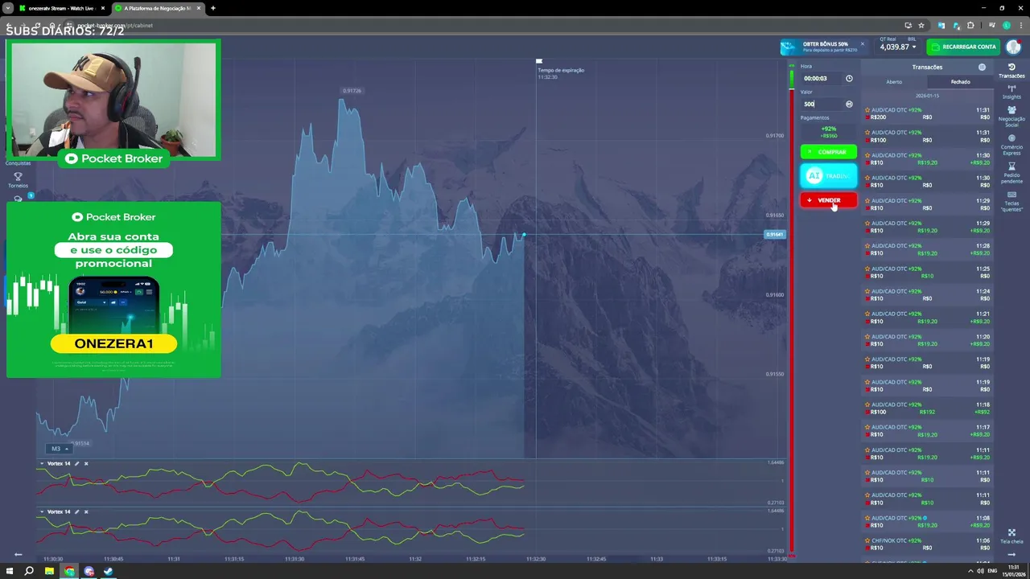The image size is (1030, 579).
Task: Open the Chrome tab search dropdown
Action: point(7,8)
